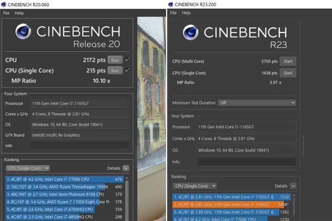Click the R23 '1438 pts' single core score
This screenshot has width=332, height=221.
[269, 73]
